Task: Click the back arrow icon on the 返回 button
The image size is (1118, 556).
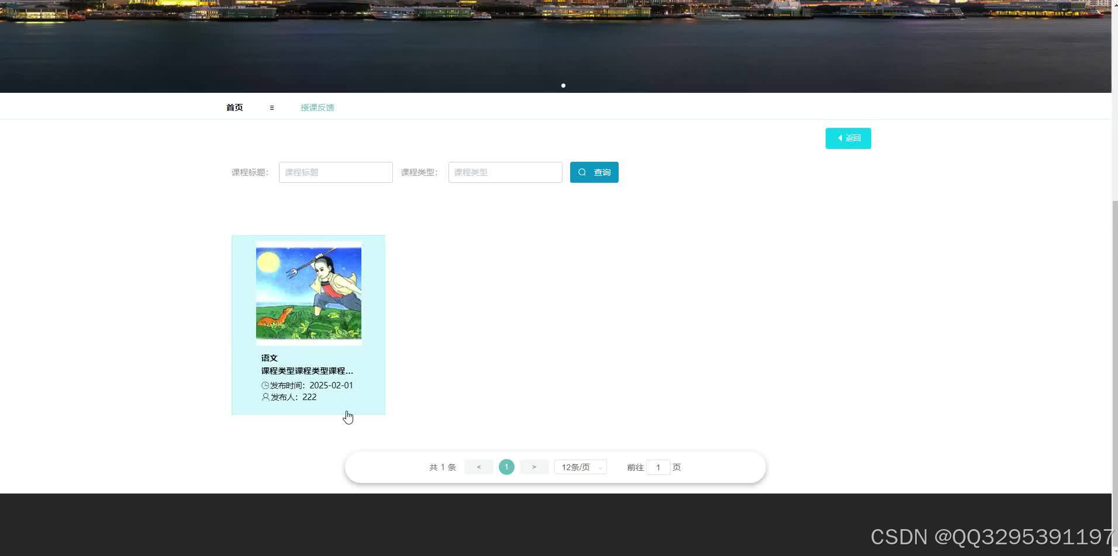Action: [840, 138]
